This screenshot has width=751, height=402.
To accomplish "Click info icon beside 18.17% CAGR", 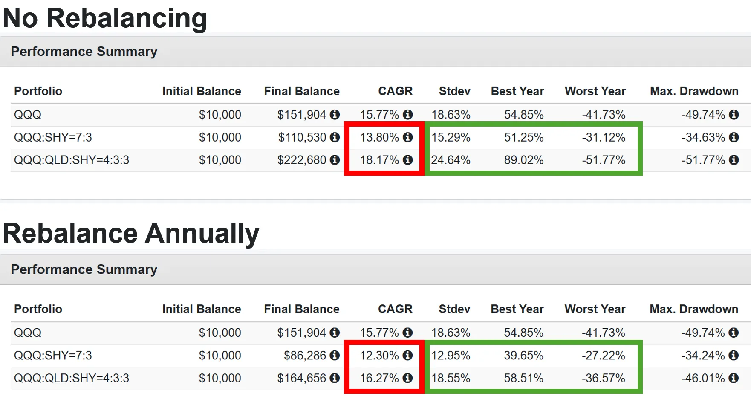I will [x=408, y=159].
